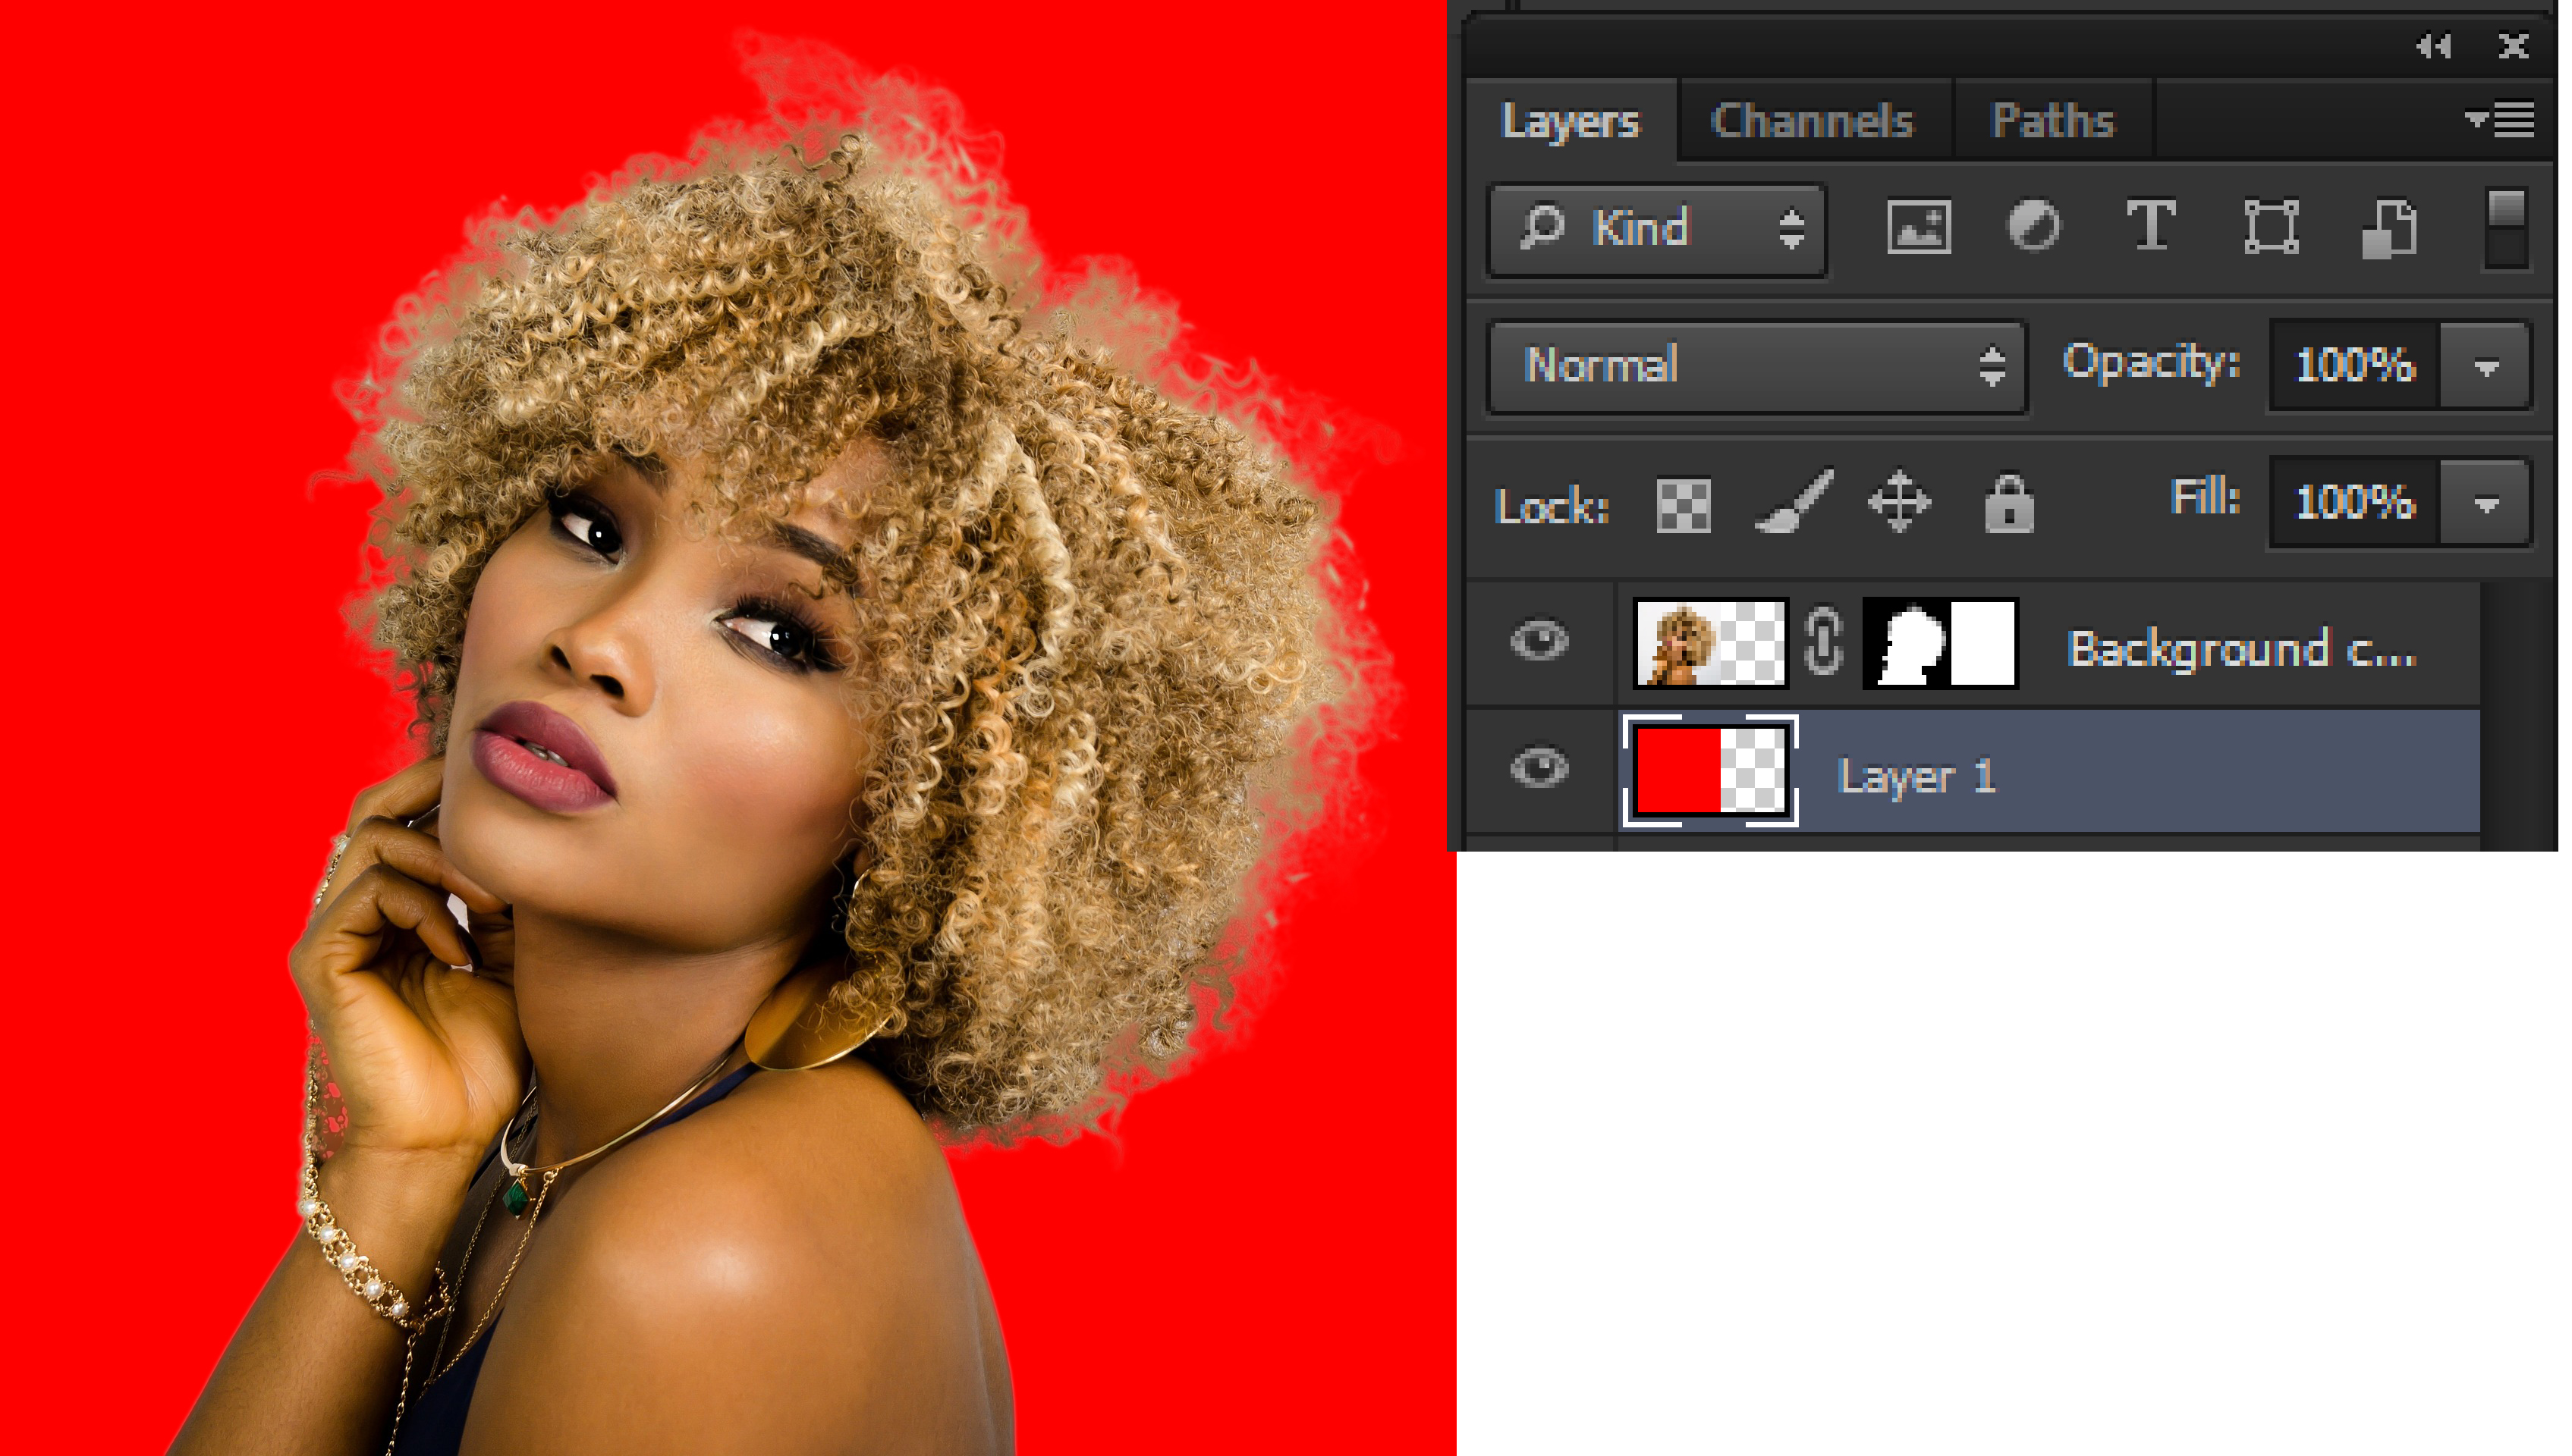This screenshot has height=1456, width=2572.
Task: Open the Normal blend mode dropdown
Action: point(1756,366)
